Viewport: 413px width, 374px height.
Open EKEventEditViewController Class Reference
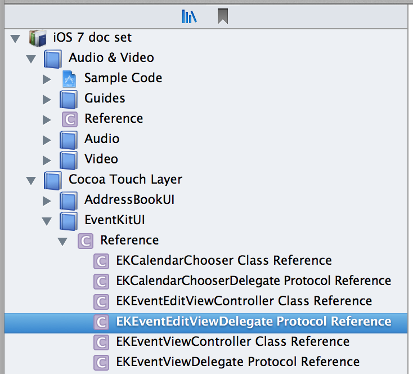click(244, 301)
